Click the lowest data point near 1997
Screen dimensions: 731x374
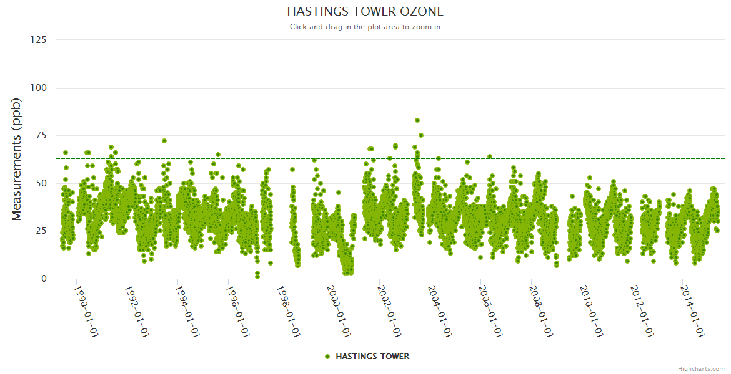coord(257,276)
